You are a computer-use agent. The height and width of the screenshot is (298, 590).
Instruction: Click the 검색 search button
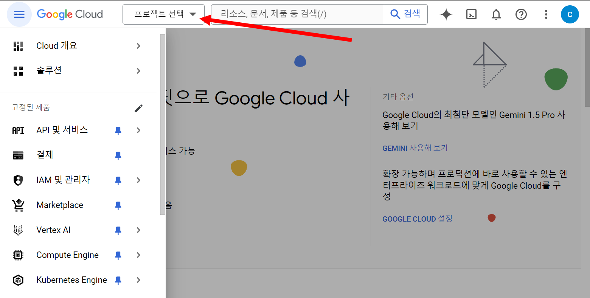pyautogui.click(x=405, y=14)
